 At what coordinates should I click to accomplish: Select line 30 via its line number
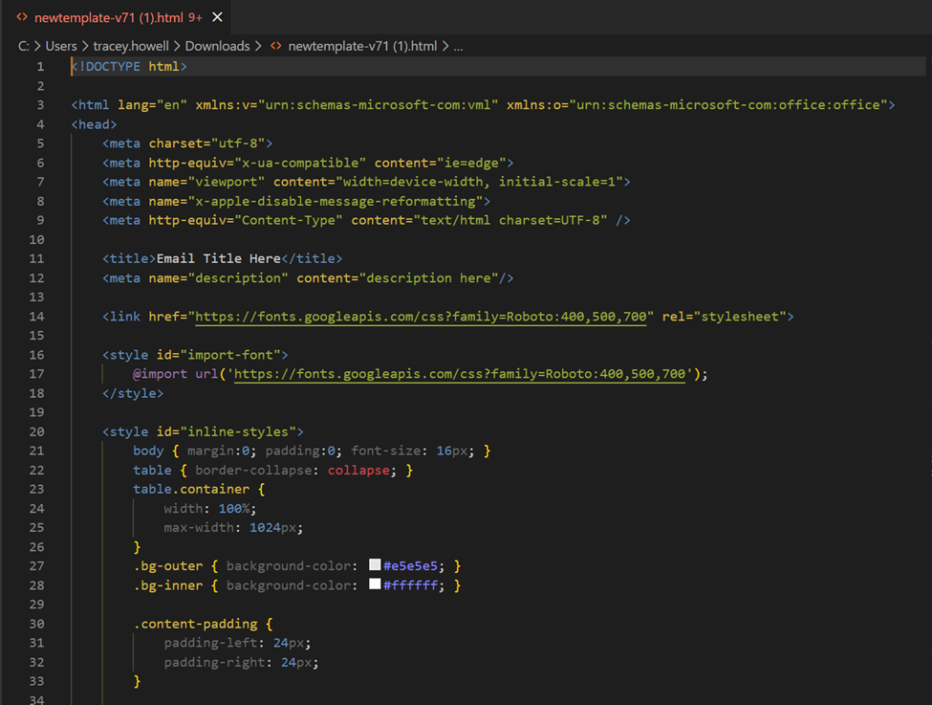coord(36,624)
